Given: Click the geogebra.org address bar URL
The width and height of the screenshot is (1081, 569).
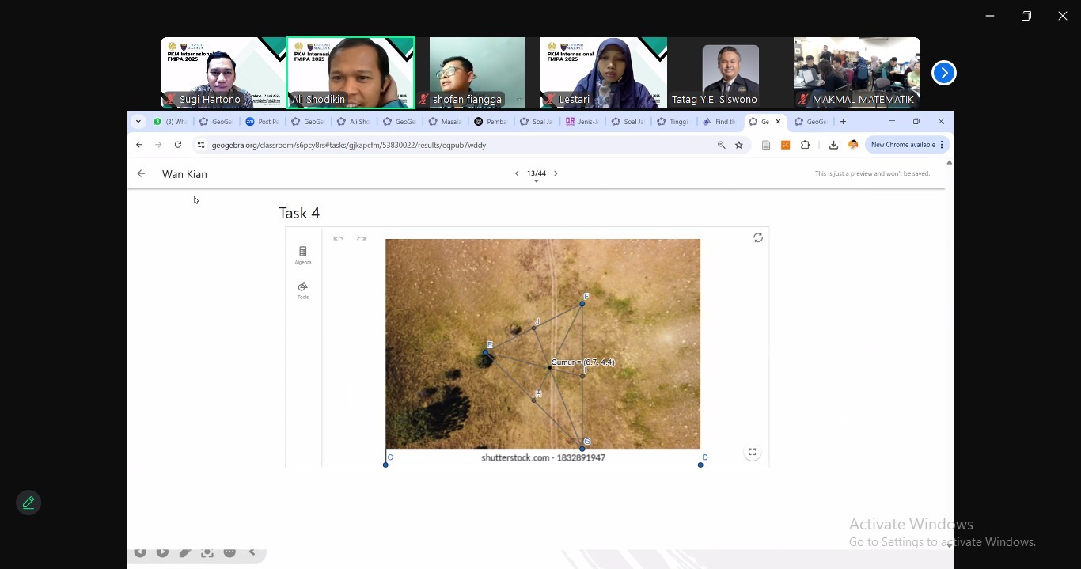Looking at the screenshot, I should pos(348,146).
